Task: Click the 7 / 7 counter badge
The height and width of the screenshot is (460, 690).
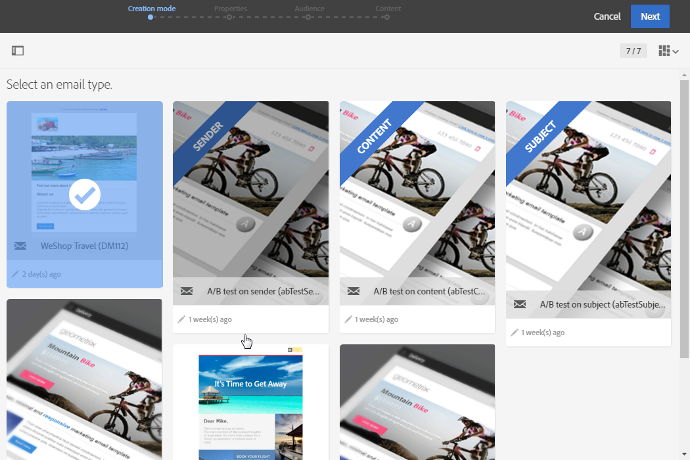Action: click(633, 51)
